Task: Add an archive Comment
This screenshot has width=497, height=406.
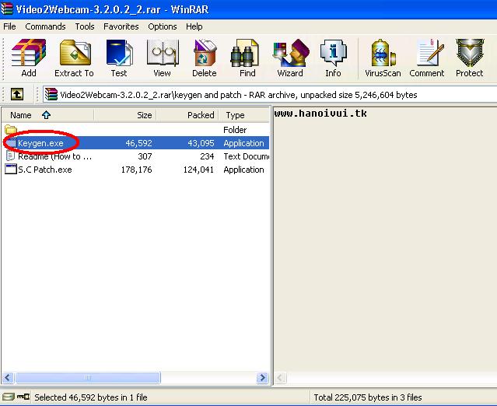Action: 427,58
